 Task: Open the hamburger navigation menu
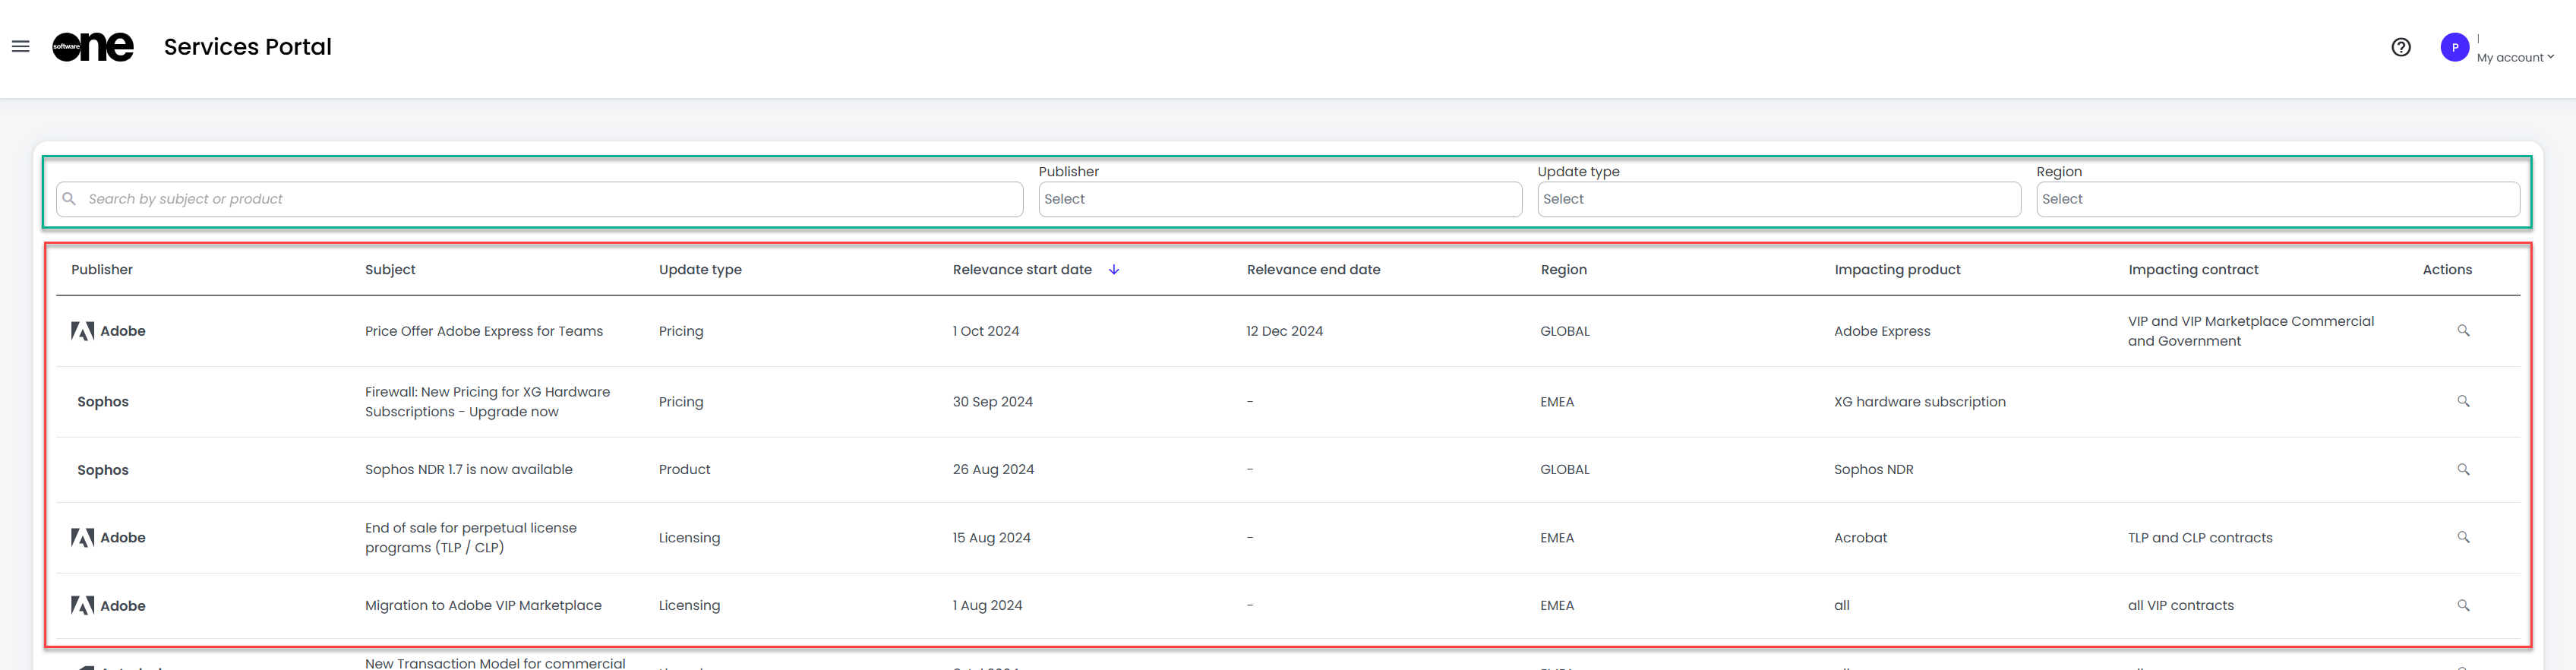(20, 47)
